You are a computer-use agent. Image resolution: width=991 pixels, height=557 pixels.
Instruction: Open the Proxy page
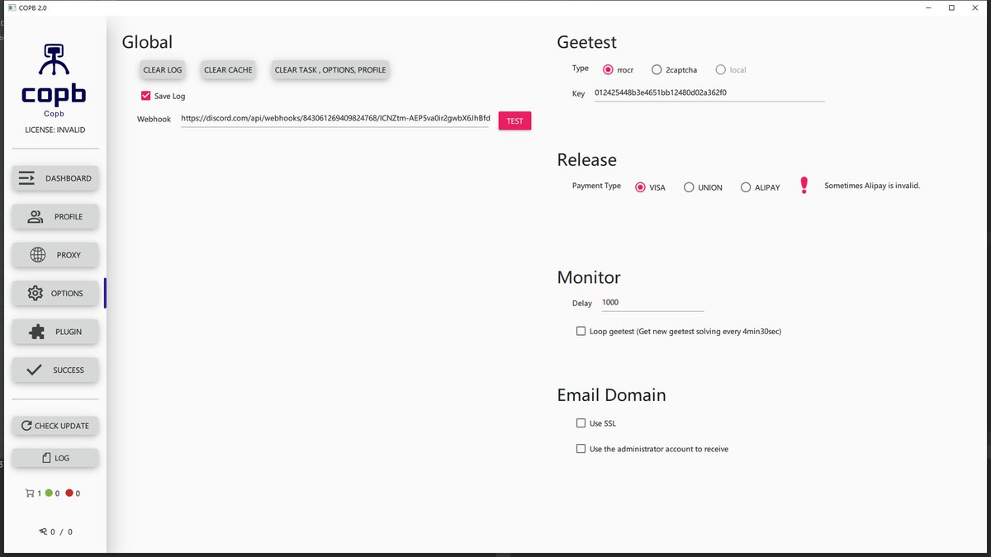pyautogui.click(x=55, y=255)
